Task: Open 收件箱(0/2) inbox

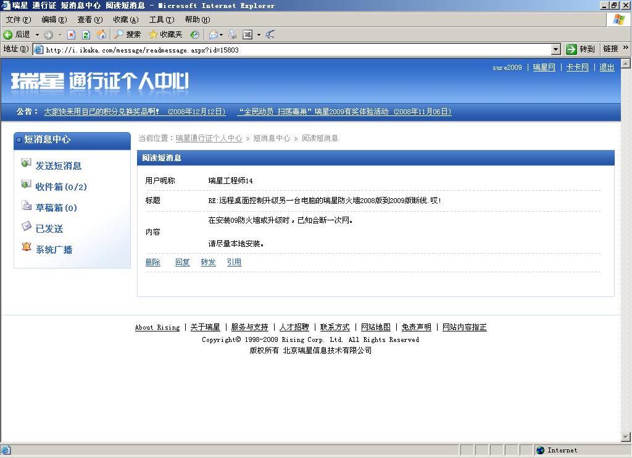Action: [x=61, y=186]
